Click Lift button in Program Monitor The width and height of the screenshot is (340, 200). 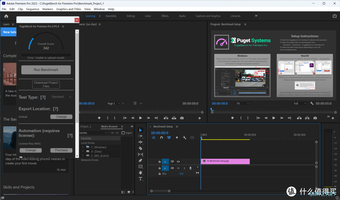(x=299, y=118)
